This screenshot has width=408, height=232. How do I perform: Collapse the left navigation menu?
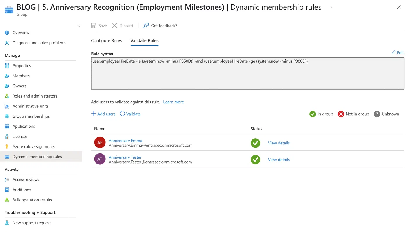coord(78,26)
